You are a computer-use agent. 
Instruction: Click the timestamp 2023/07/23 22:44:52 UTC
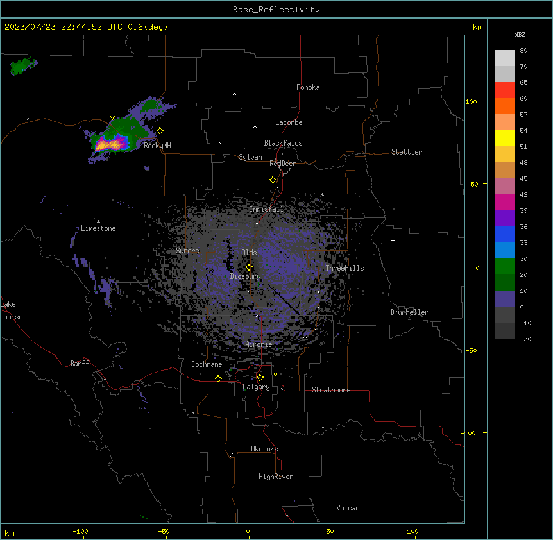(x=64, y=27)
